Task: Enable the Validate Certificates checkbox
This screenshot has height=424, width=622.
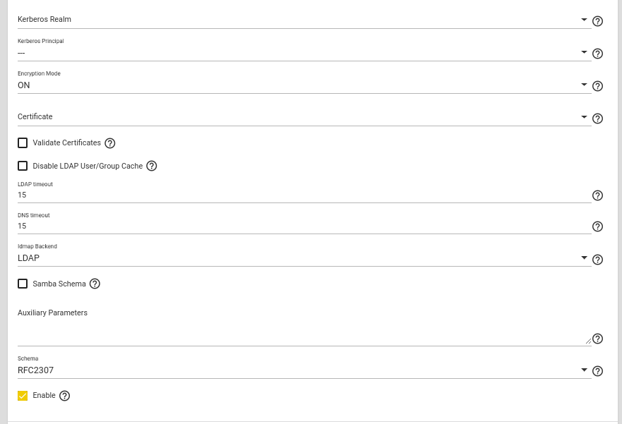Action: point(23,143)
